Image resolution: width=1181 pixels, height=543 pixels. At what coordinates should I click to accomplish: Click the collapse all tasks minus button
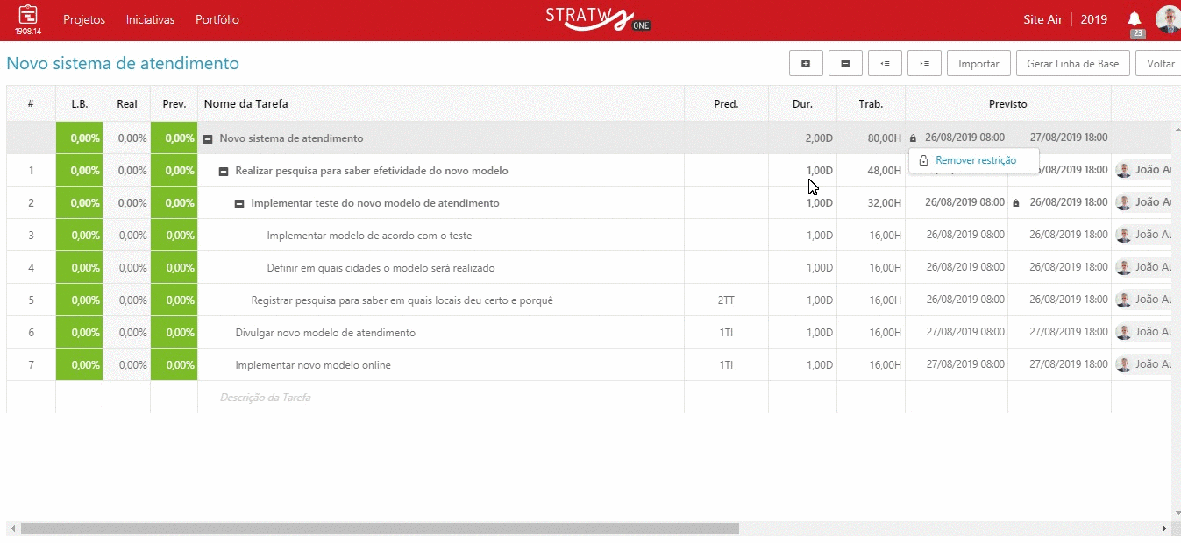[x=845, y=64]
